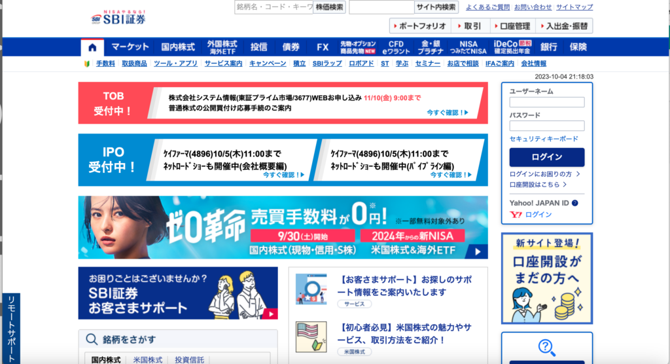Viewport: 670px width, 364px height.
Task: Open the 国内株式 menu tab
Action: (178, 47)
